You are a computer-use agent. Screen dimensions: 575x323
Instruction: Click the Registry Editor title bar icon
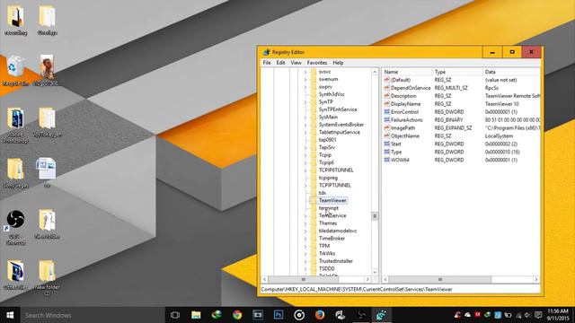tap(267, 52)
